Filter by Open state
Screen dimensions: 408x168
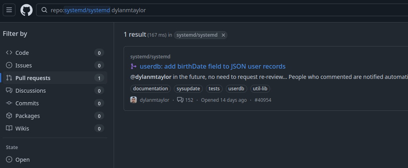click(55, 160)
